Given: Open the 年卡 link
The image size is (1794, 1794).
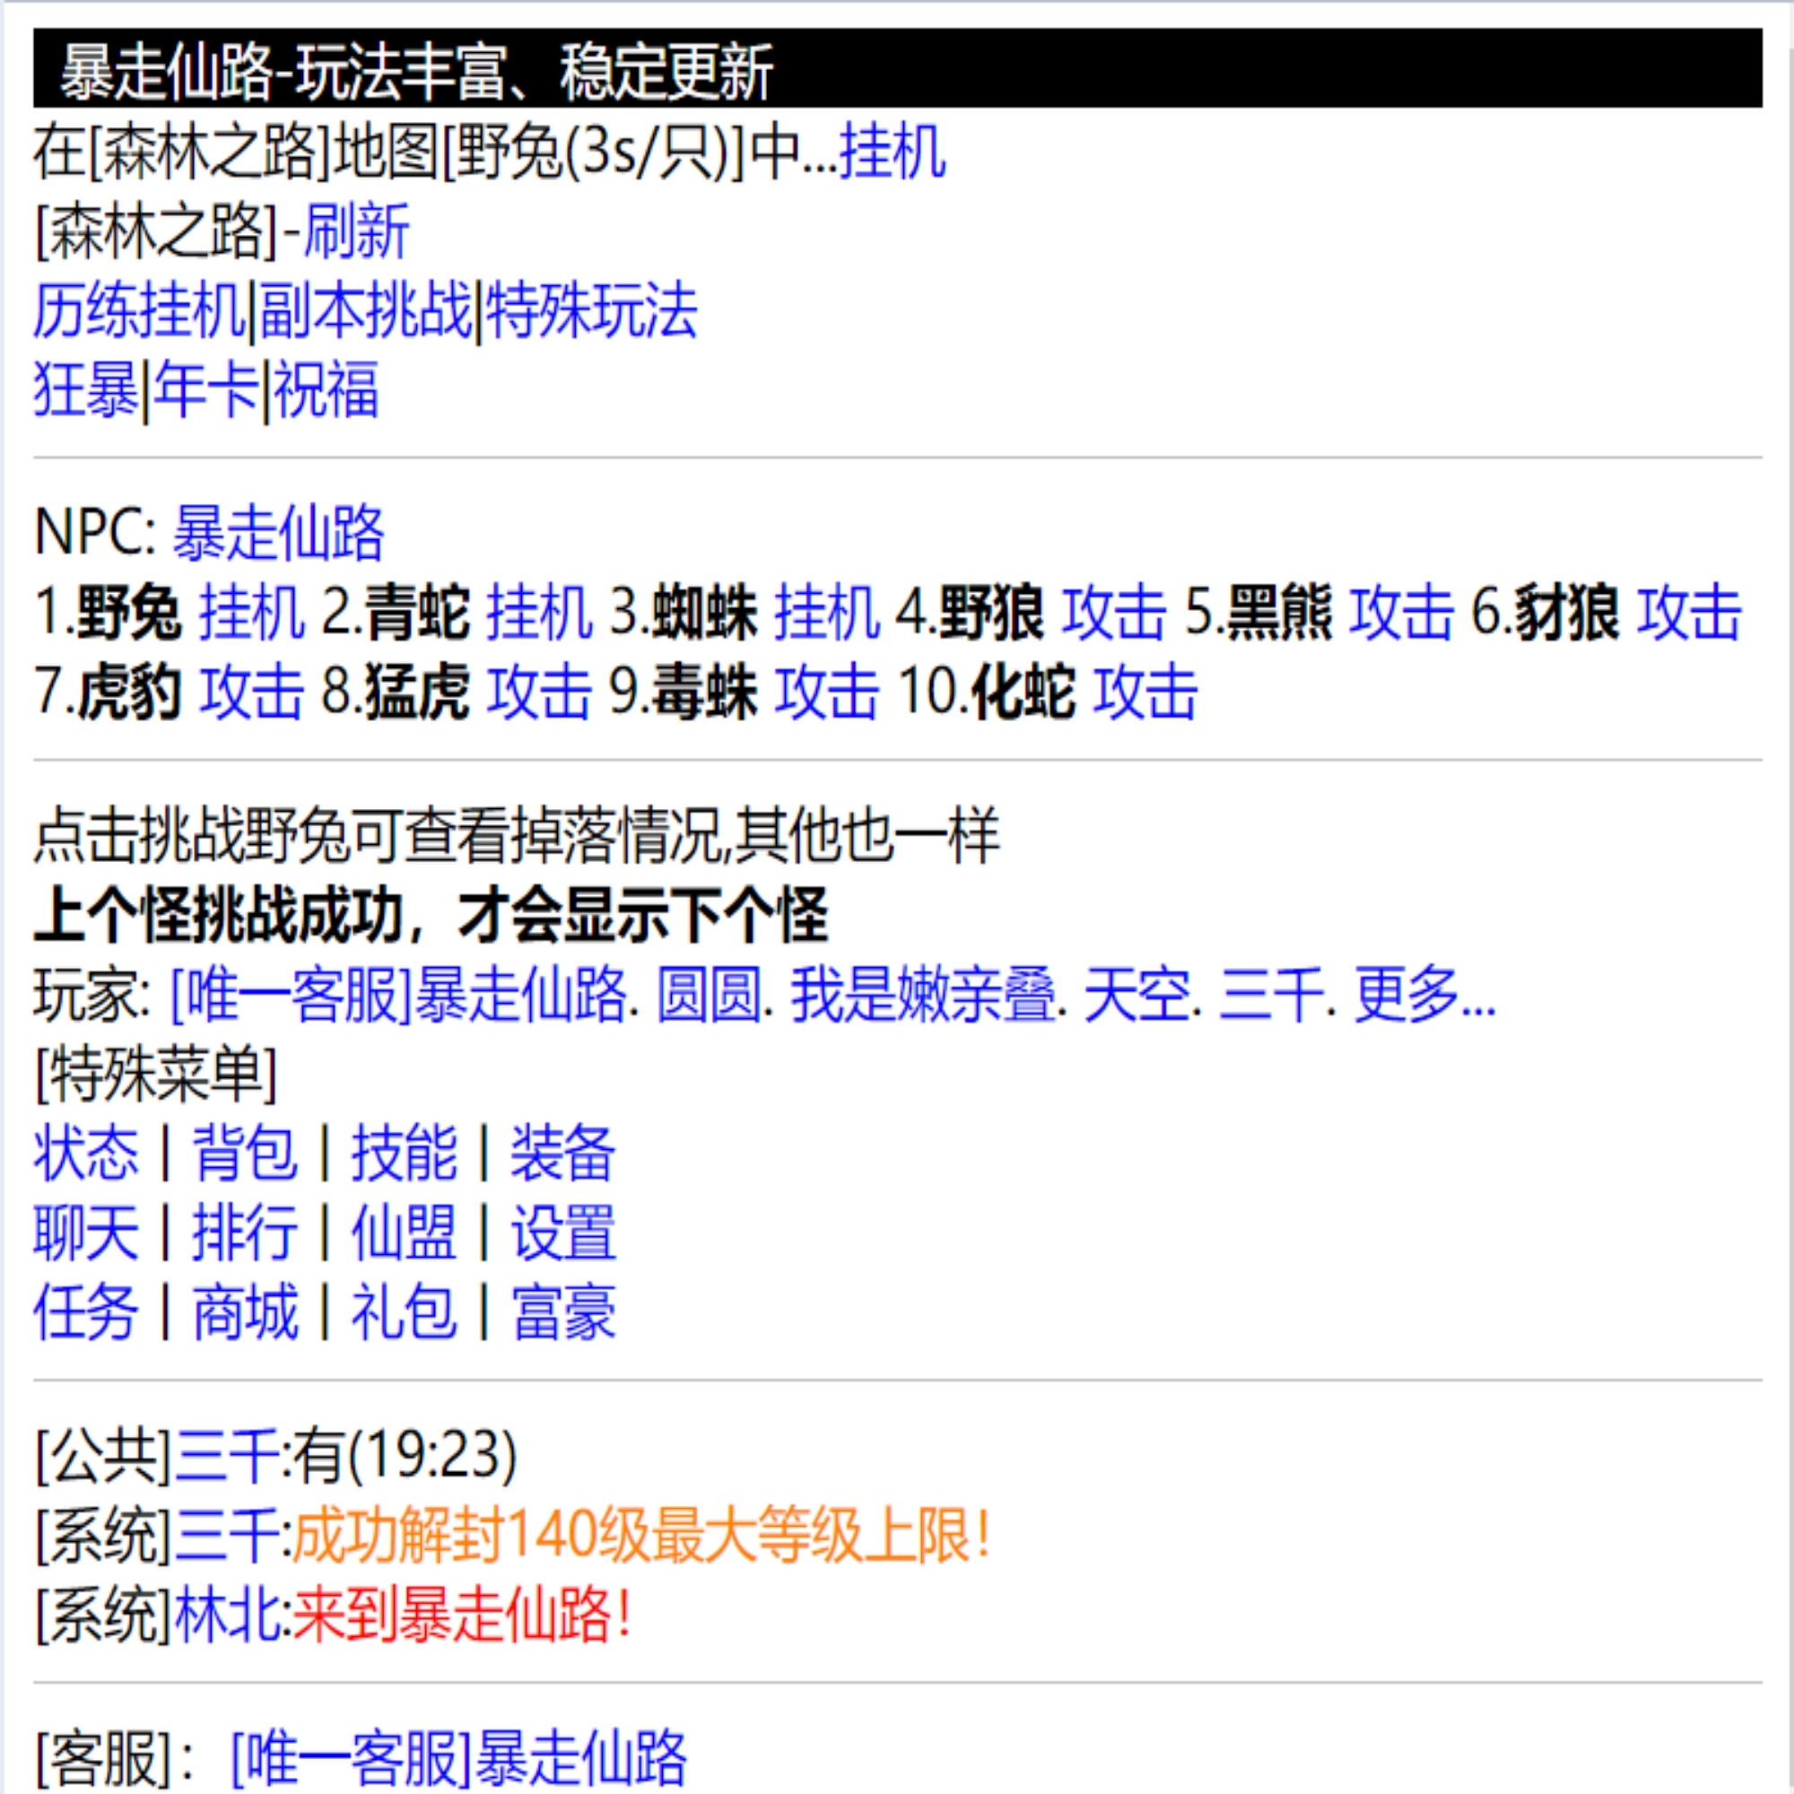Looking at the screenshot, I should click(x=205, y=389).
